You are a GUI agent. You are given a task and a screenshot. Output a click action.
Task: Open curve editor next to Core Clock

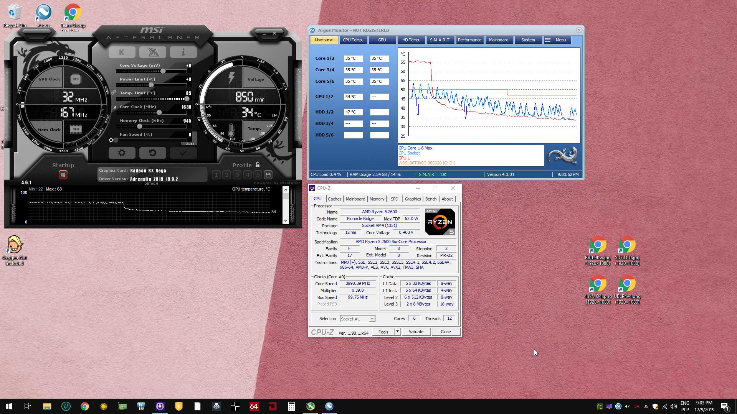click(114, 107)
